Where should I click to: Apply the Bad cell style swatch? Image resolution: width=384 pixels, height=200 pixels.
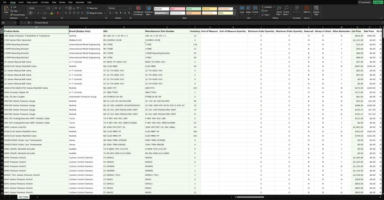(x=177, y=9)
